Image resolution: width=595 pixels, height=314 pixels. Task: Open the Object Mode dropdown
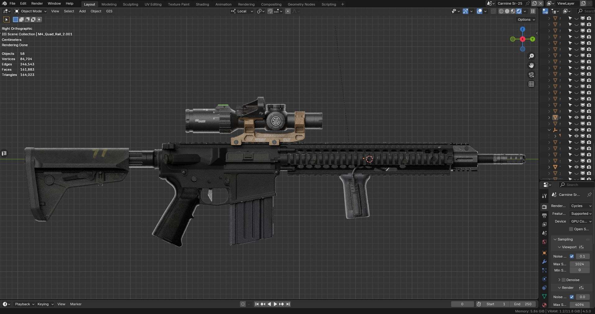pos(31,11)
